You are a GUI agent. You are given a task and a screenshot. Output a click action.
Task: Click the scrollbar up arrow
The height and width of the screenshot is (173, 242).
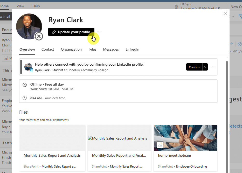click(227, 58)
